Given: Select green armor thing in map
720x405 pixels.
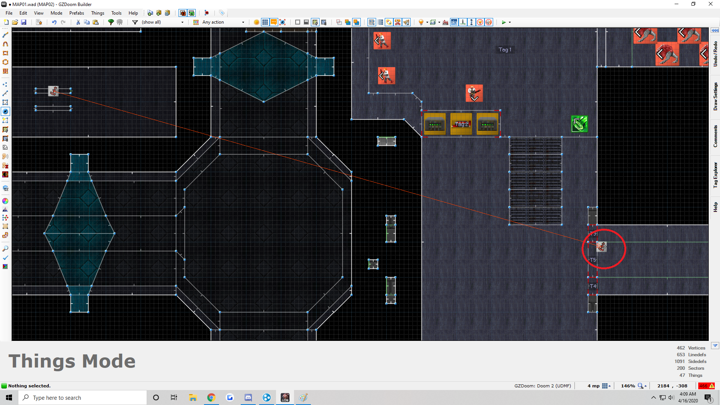Looking at the screenshot, I should [579, 124].
